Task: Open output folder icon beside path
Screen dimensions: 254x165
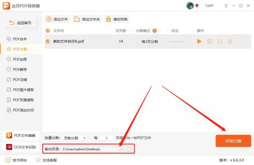Action: click(129, 149)
